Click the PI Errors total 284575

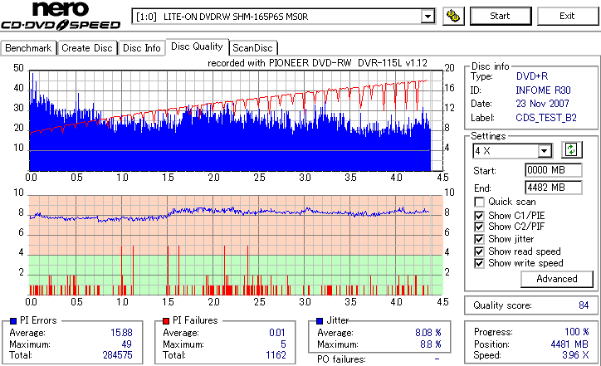(x=118, y=355)
